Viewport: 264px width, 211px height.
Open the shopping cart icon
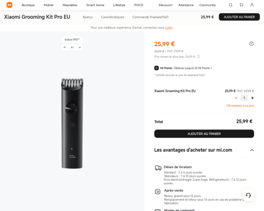[x=241, y=5]
